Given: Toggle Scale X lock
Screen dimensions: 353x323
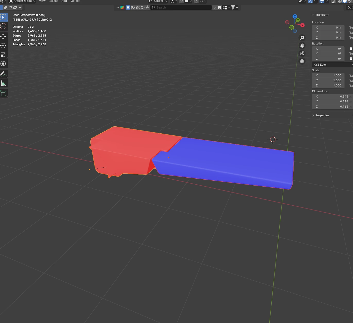Looking at the screenshot, I should pos(351,75).
